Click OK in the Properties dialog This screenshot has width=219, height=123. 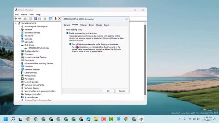(x=108, y=91)
